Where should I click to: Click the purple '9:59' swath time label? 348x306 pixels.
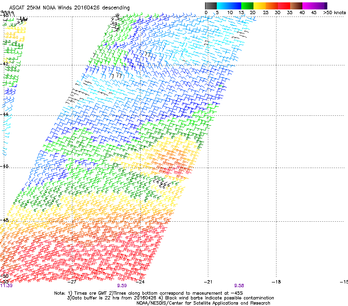122,286
